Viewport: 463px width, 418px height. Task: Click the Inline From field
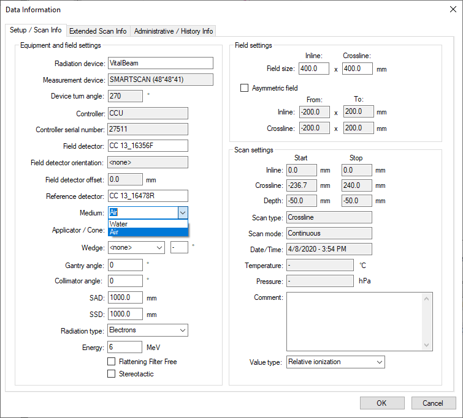click(x=315, y=112)
